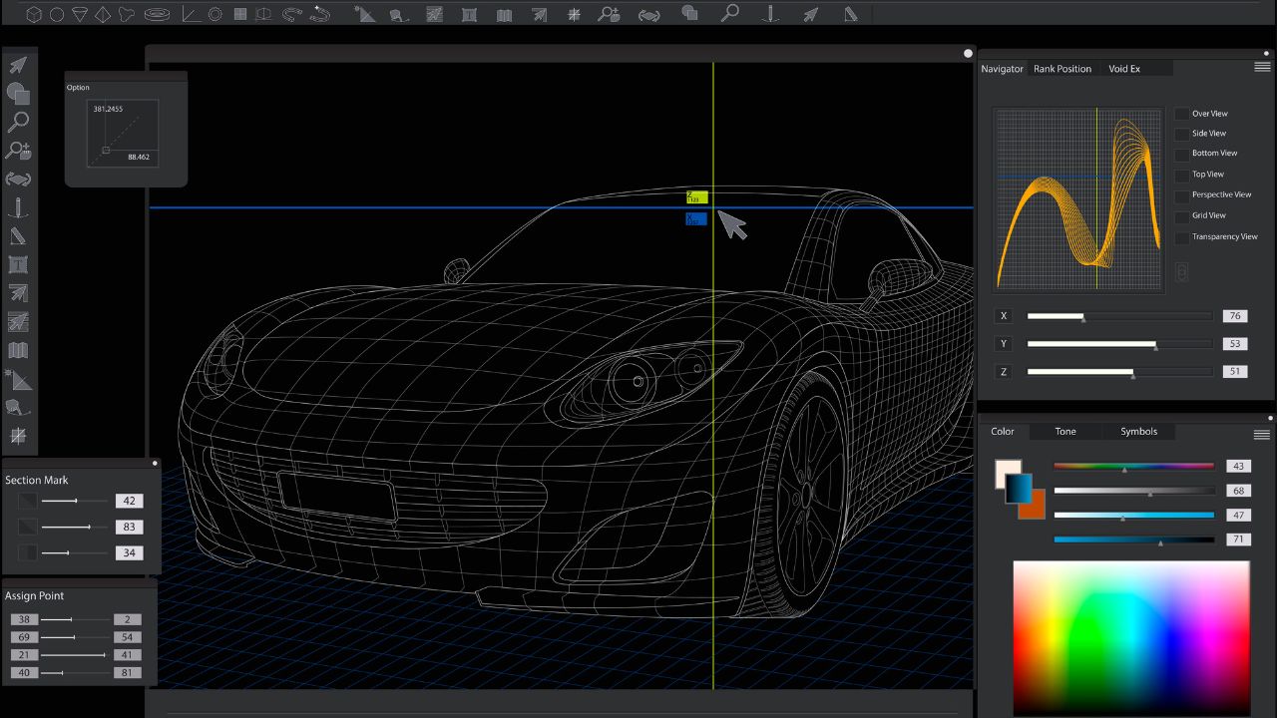Switch to the Rank Position tab
Image resolution: width=1277 pixels, height=718 pixels.
pyautogui.click(x=1062, y=69)
